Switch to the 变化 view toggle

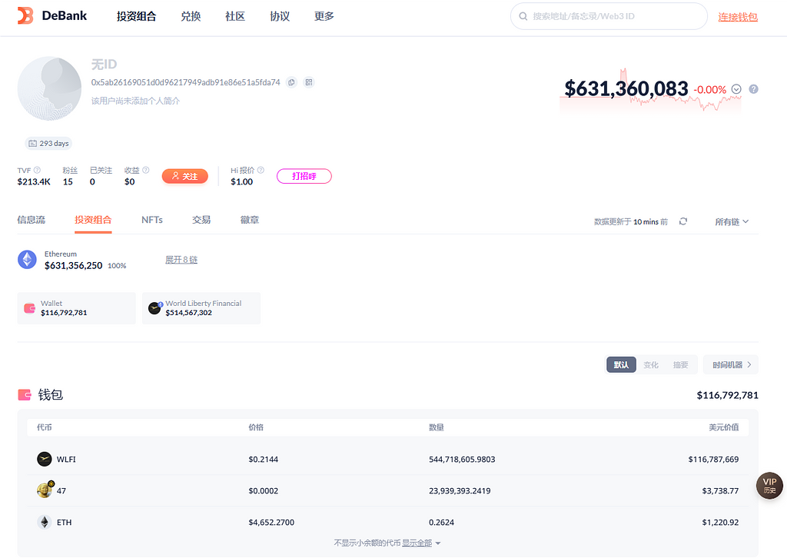(x=651, y=364)
